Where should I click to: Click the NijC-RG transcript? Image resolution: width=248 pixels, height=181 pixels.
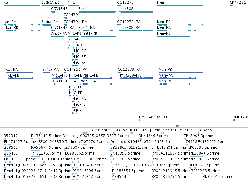pos(76,54)
